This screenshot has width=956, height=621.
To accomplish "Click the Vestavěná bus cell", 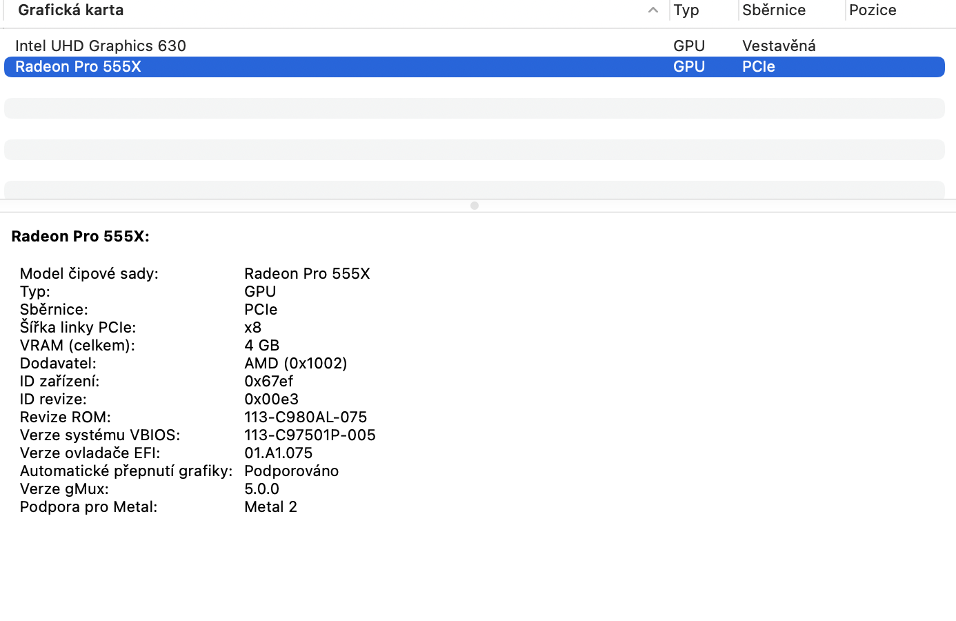I will click(779, 46).
